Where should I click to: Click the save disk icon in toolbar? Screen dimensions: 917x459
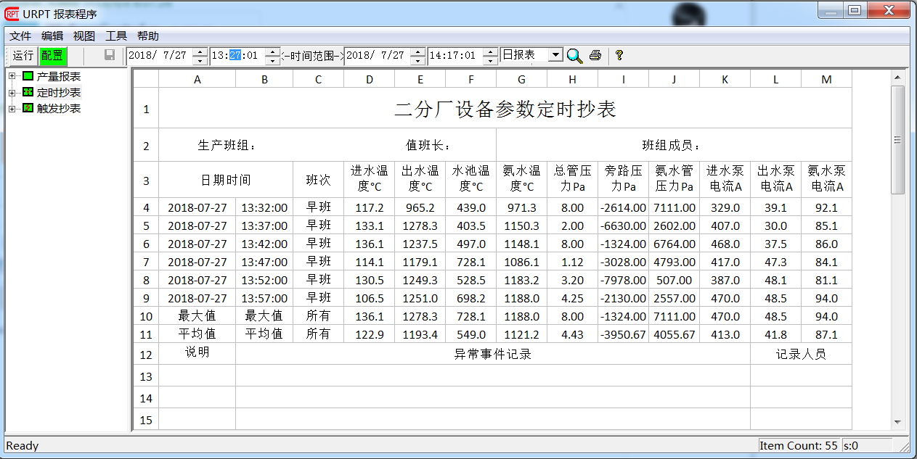pyautogui.click(x=110, y=55)
